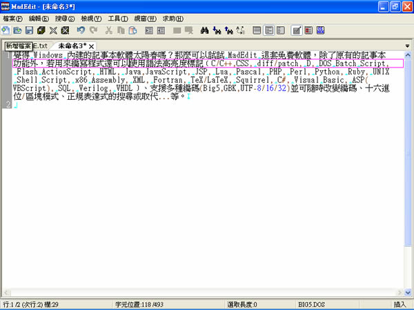
Task: Open the 工具(T) menu
Action: click(118, 19)
